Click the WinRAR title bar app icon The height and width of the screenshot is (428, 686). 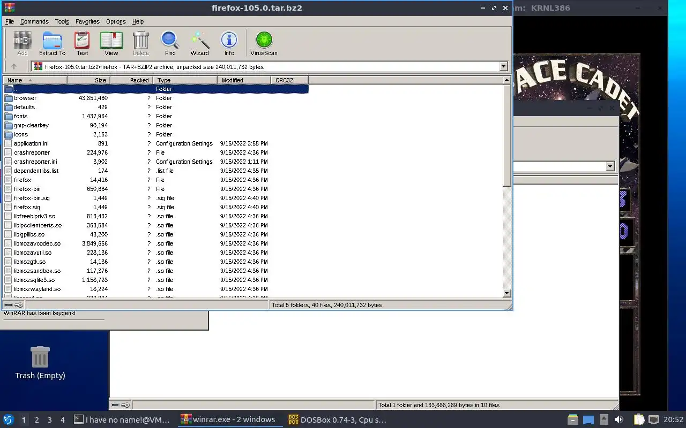9,8
